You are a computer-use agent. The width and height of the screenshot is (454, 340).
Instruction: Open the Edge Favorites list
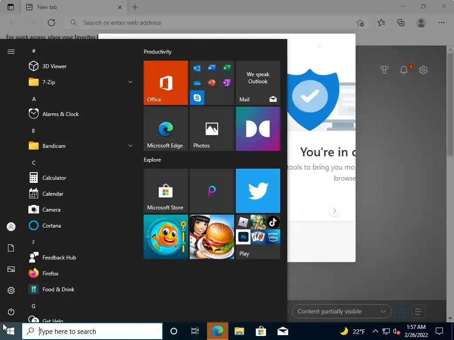(381, 23)
